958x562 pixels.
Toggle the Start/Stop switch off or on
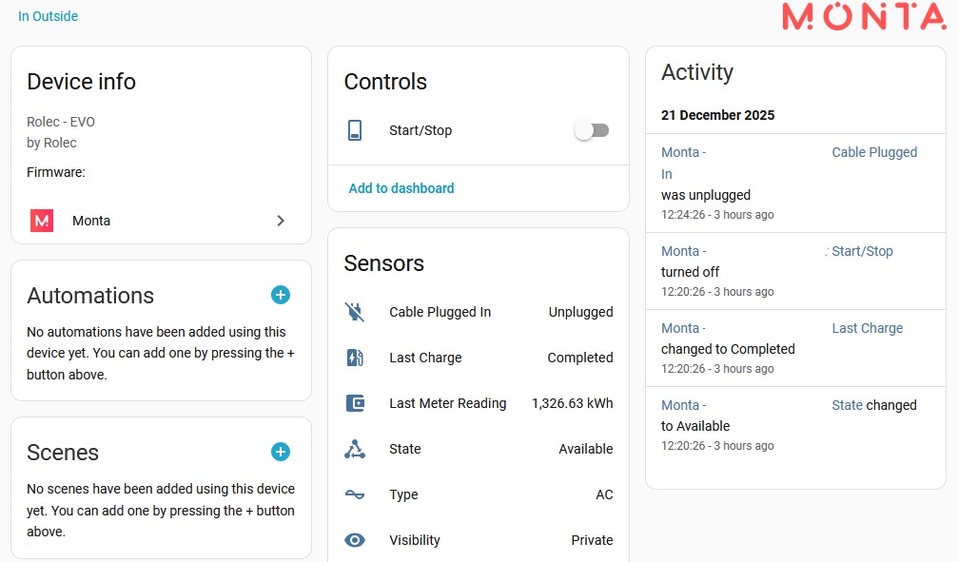591,129
